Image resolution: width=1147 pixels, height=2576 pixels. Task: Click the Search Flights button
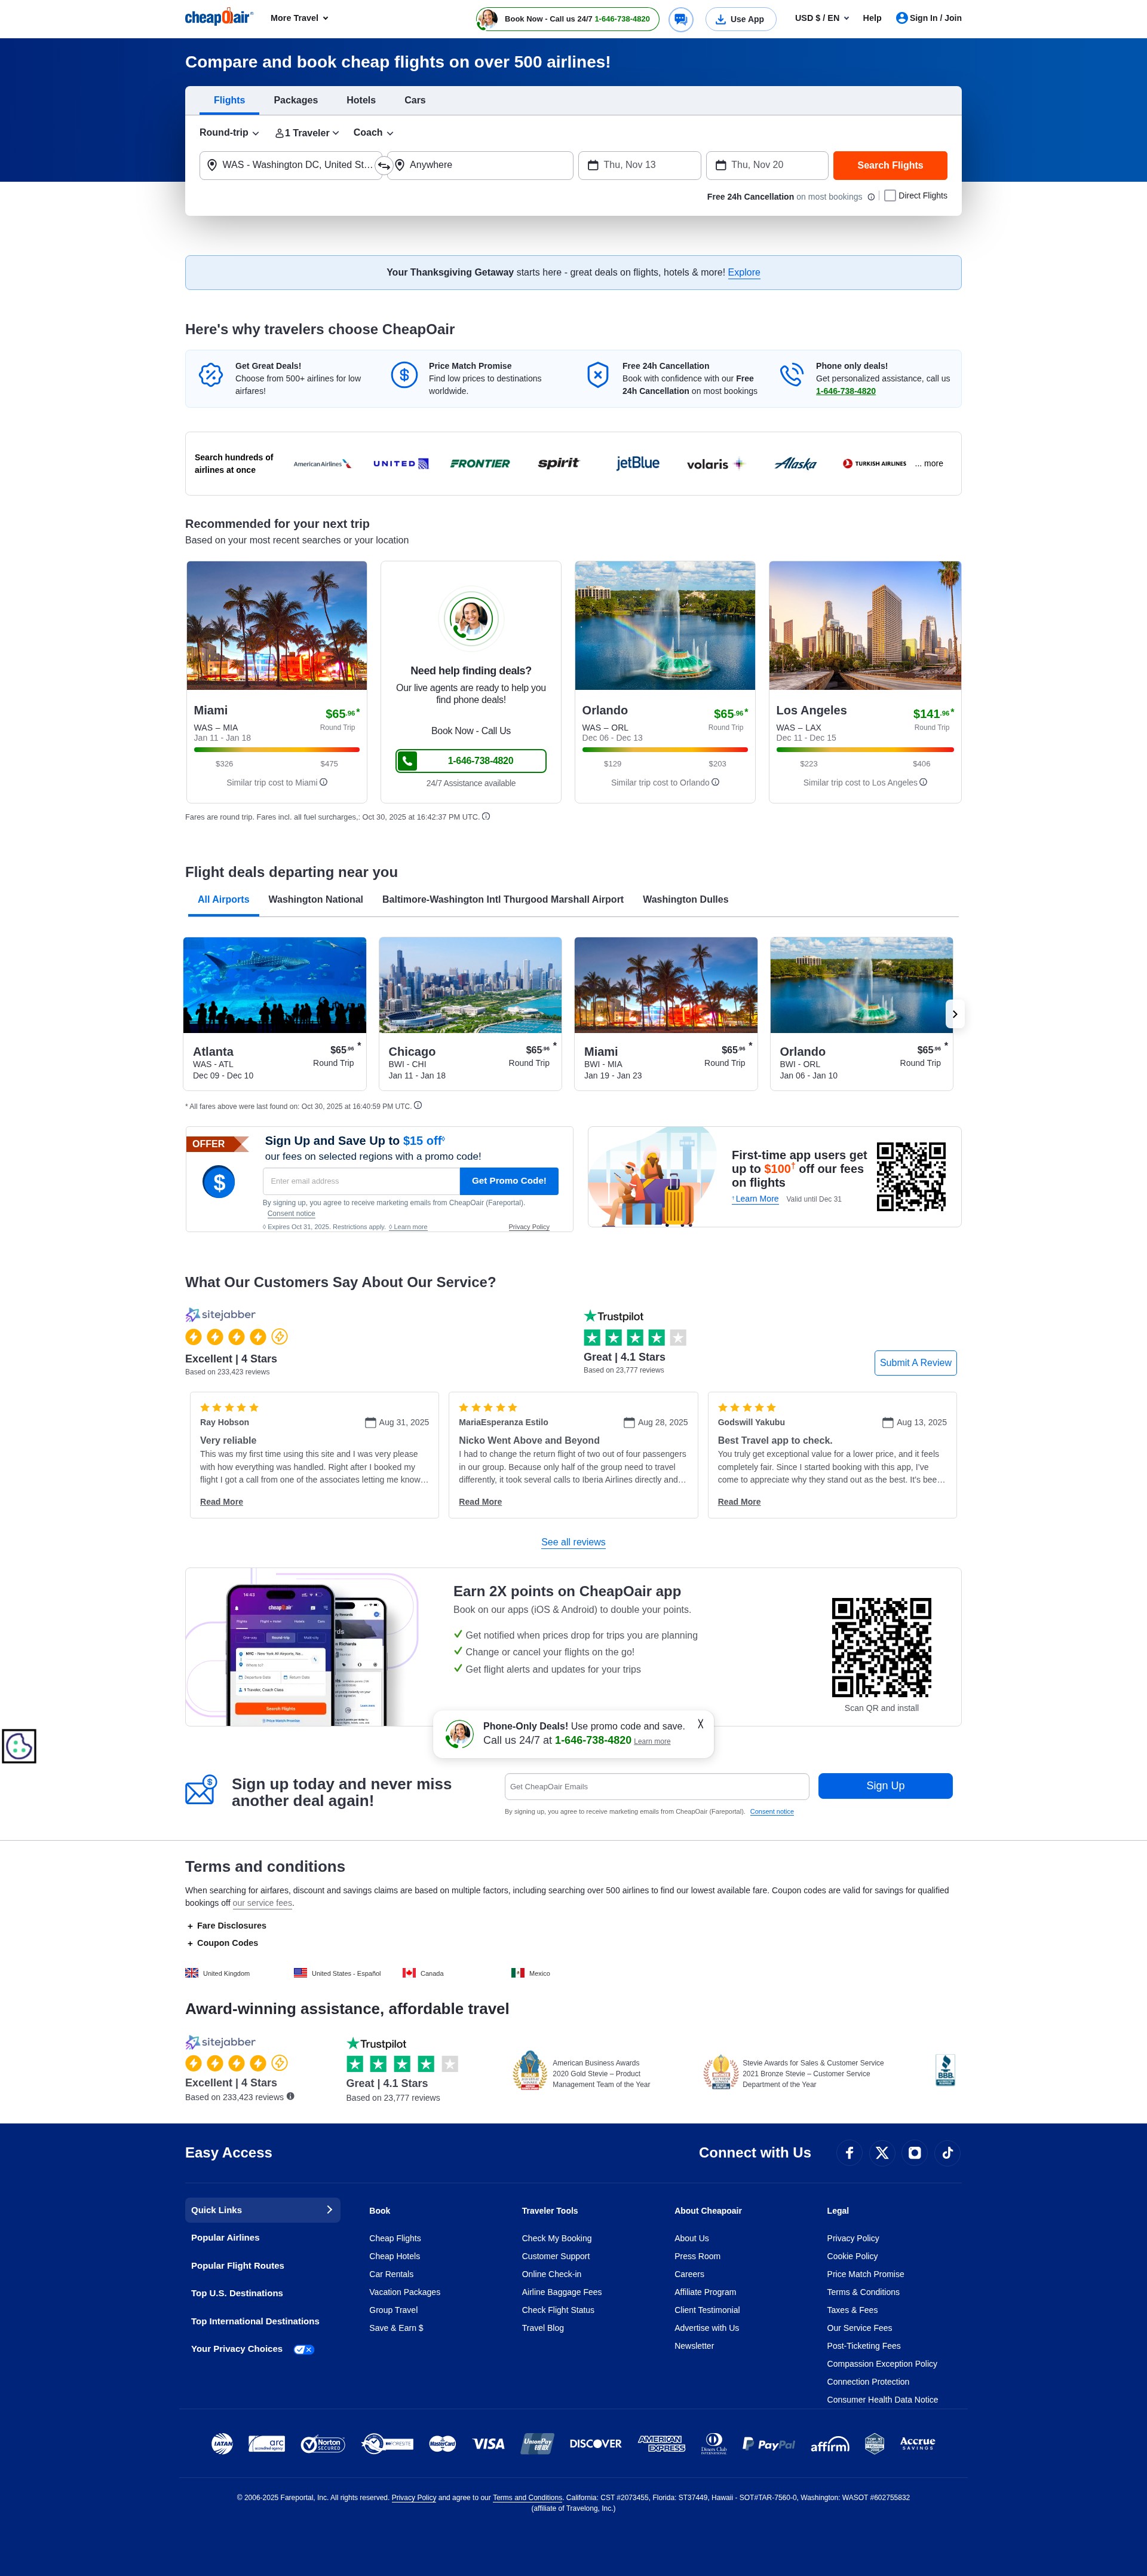click(x=890, y=165)
